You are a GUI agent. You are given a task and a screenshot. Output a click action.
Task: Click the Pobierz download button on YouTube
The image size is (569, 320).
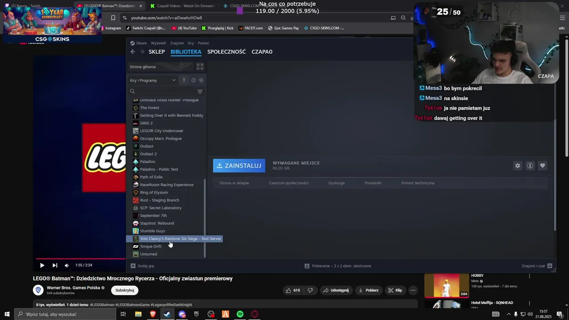point(369,290)
